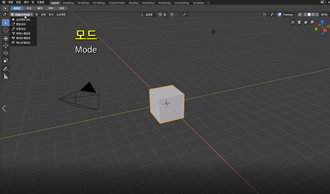Open the 편집 menu in top bar
Viewport: 330px width, 194px height.
point(18,2)
